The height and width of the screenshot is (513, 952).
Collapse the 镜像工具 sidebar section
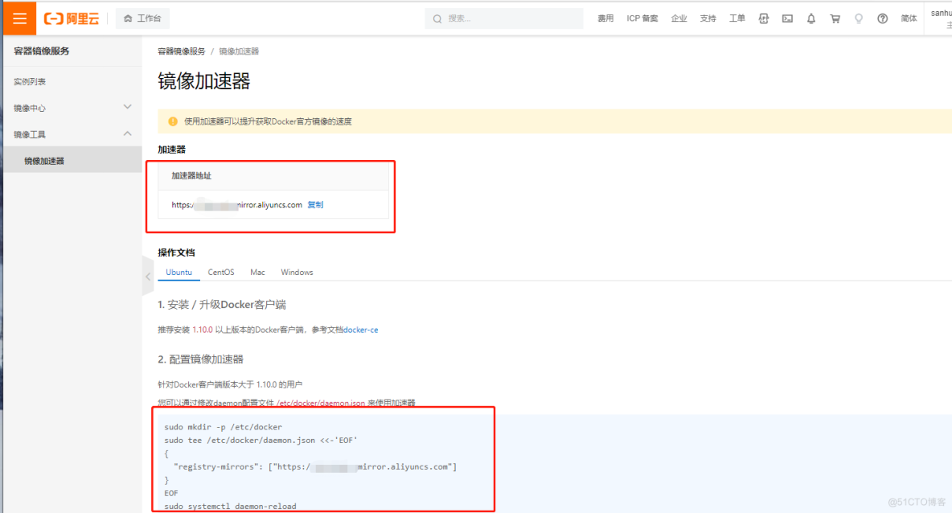[72, 134]
